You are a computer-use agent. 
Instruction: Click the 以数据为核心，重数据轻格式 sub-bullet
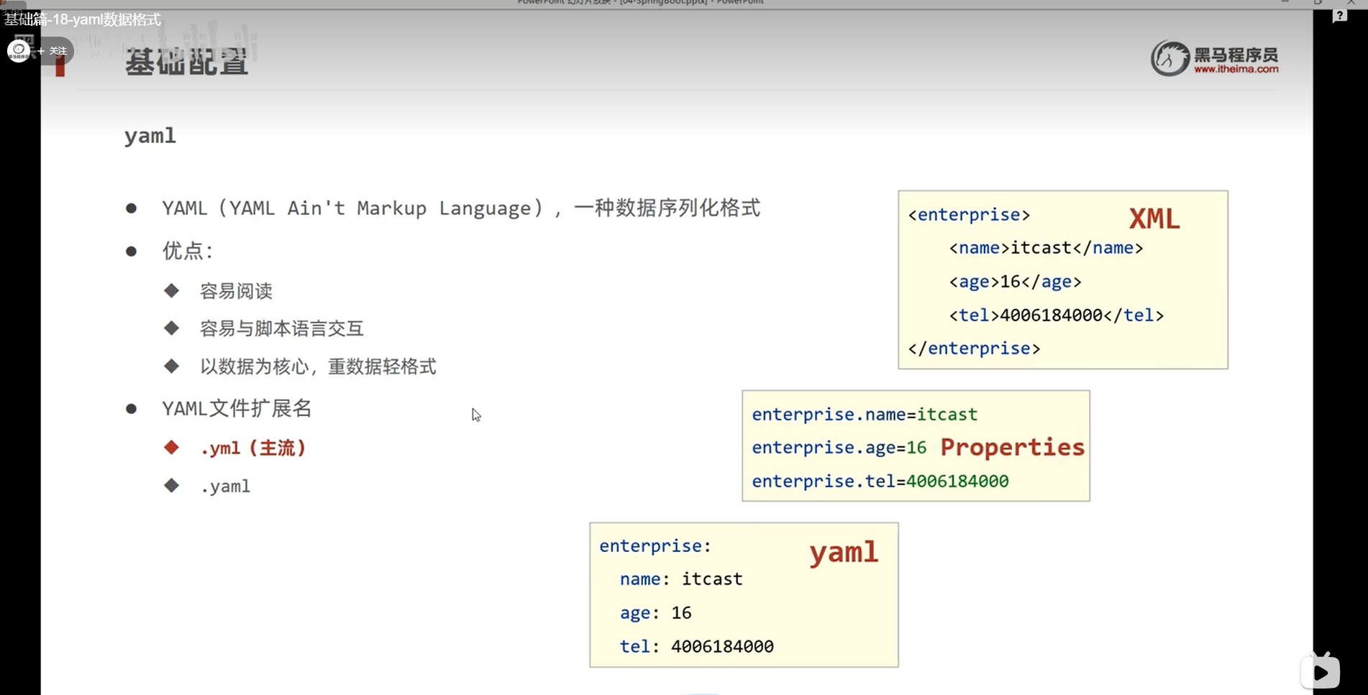[318, 367]
